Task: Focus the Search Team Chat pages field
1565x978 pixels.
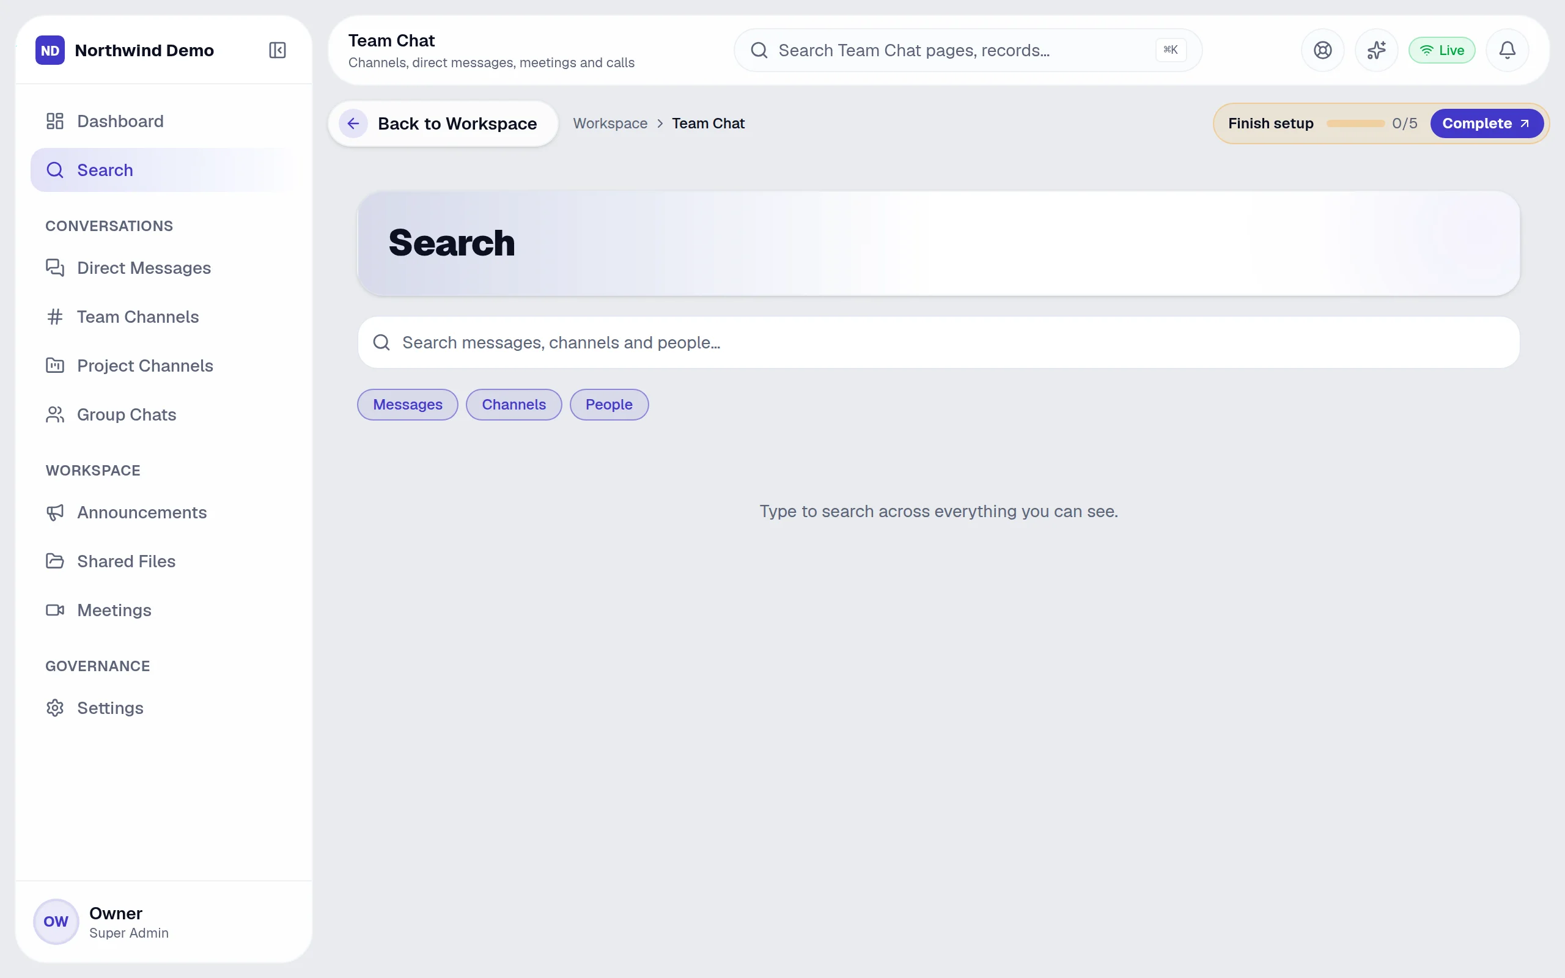Action: (968, 51)
